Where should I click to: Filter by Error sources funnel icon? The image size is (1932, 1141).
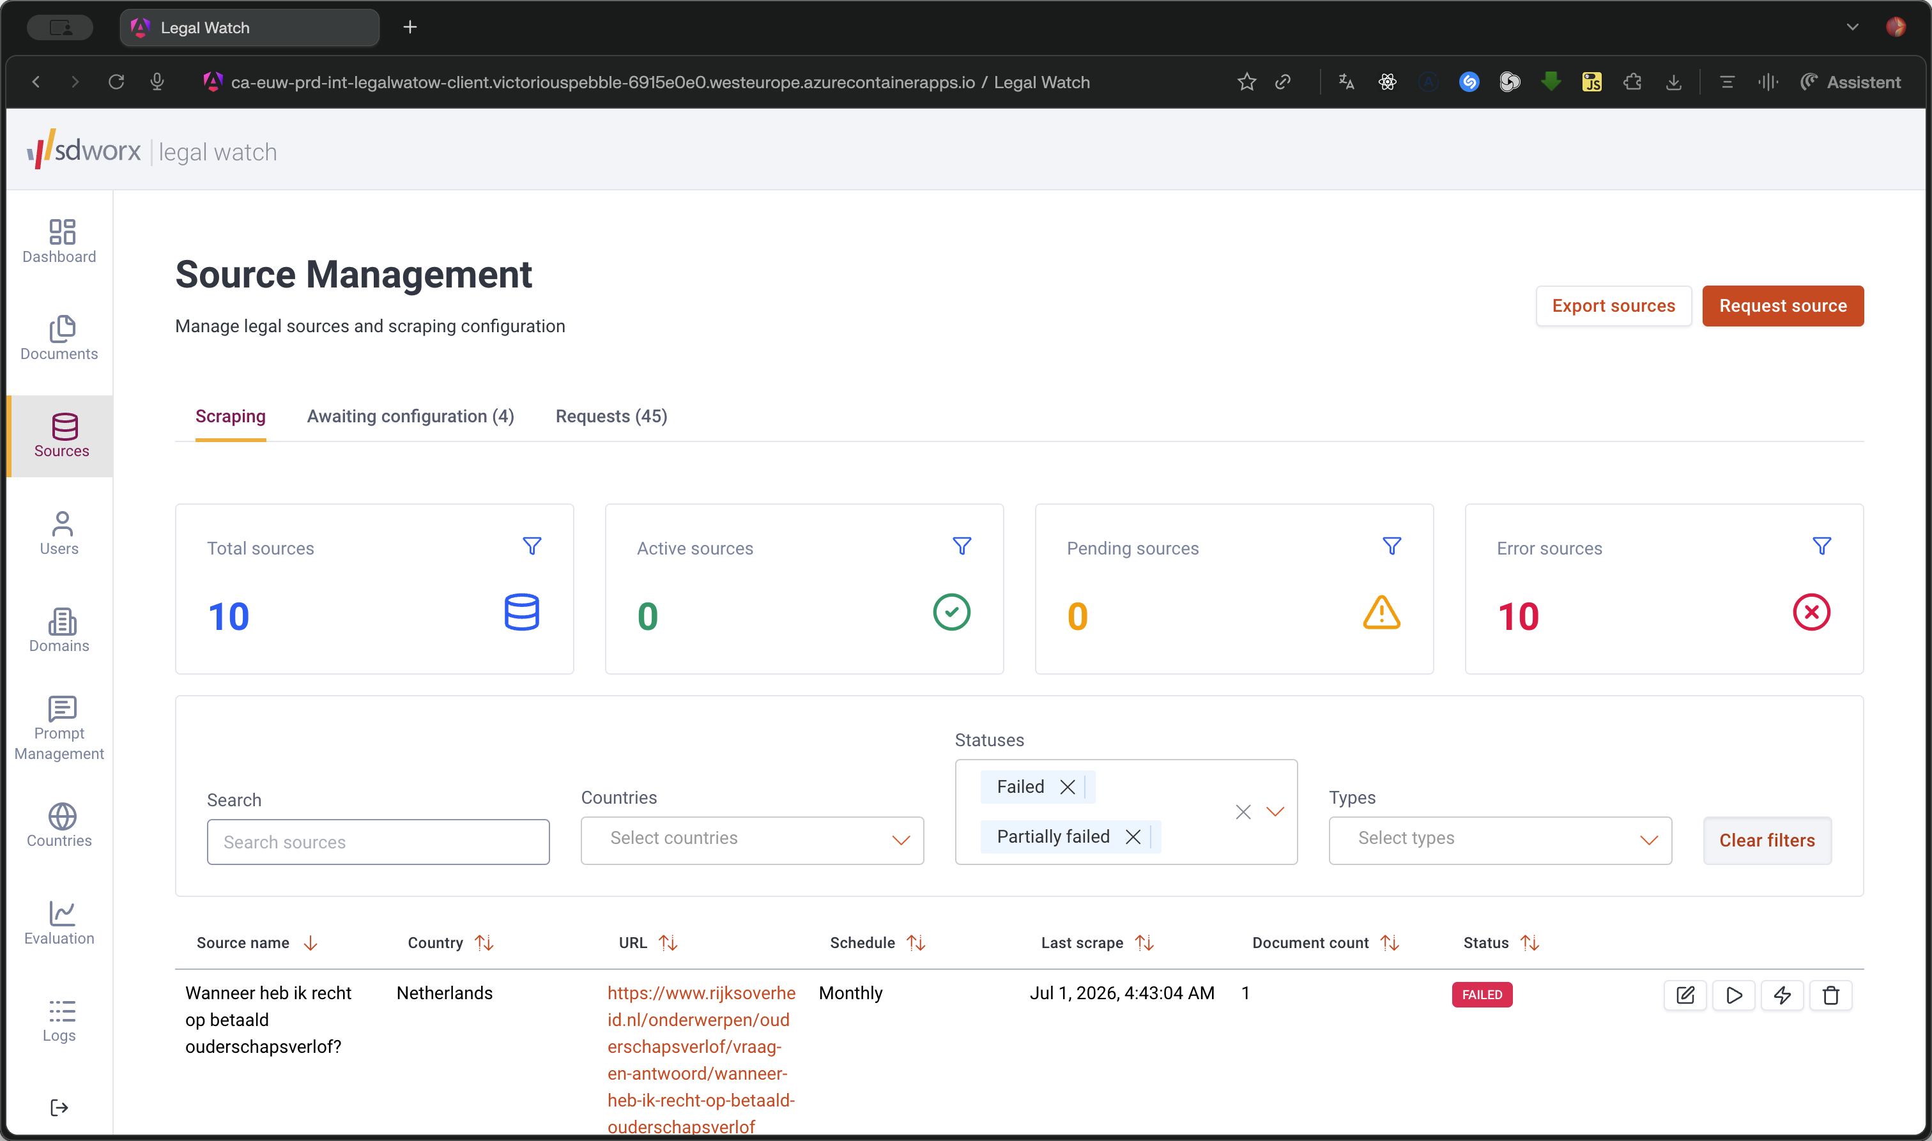tap(1821, 546)
